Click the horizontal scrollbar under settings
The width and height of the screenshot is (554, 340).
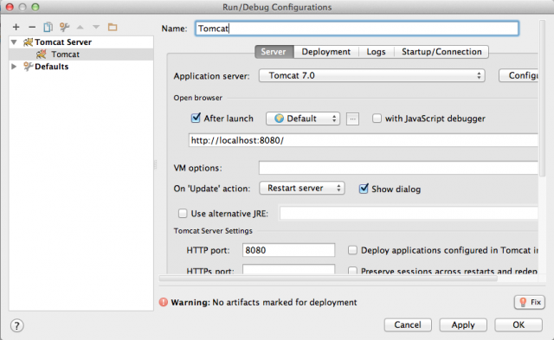coord(329,279)
